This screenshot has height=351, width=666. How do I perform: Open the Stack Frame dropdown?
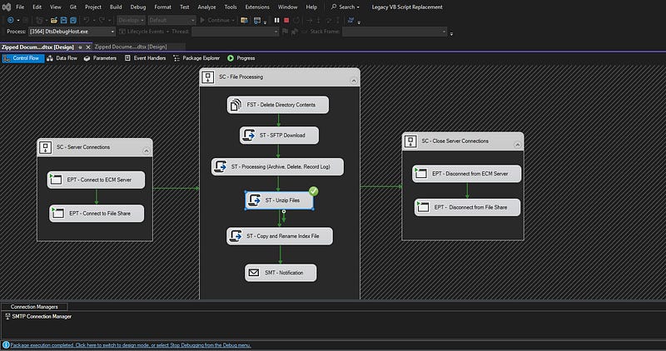pyautogui.click(x=395, y=32)
